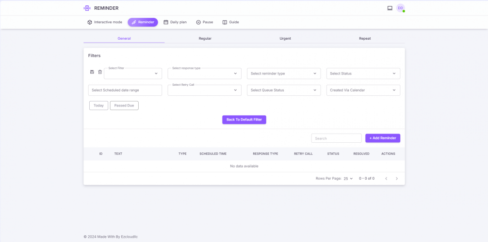The image size is (488, 242).
Task: Click the Select Scheduled date range field
Action: pyautogui.click(x=125, y=90)
